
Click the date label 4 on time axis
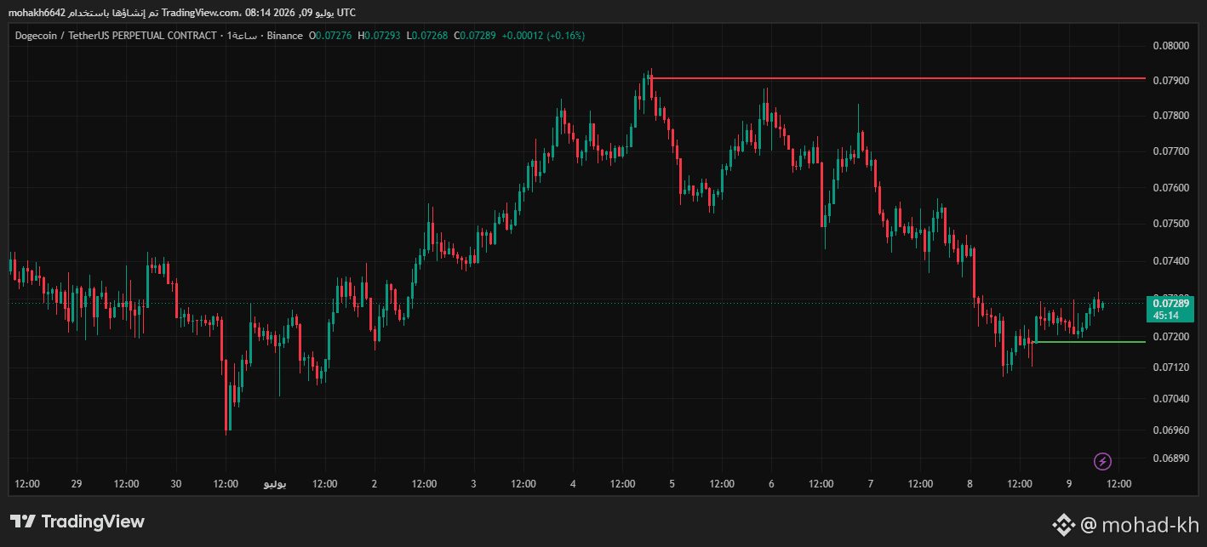[573, 484]
